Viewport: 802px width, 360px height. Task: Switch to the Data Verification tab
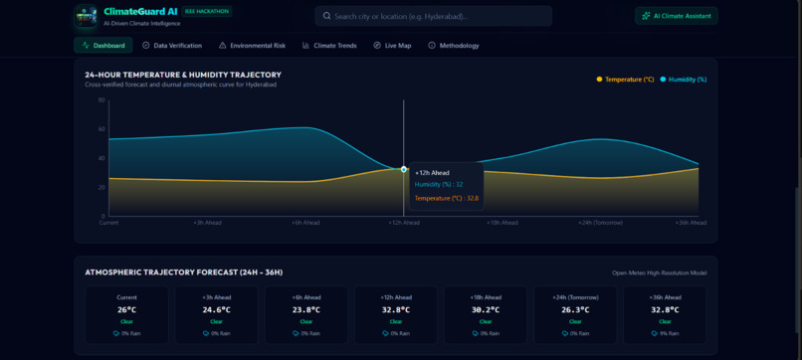(172, 46)
